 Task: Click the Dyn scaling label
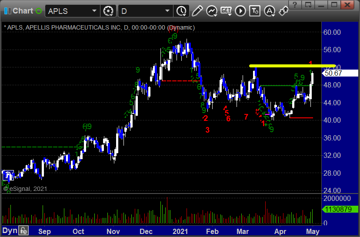pos(10,230)
